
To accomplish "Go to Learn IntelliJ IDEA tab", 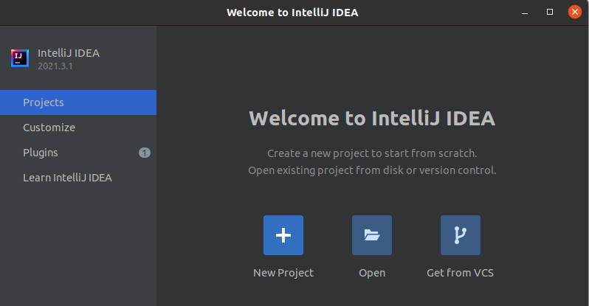I will [67, 178].
